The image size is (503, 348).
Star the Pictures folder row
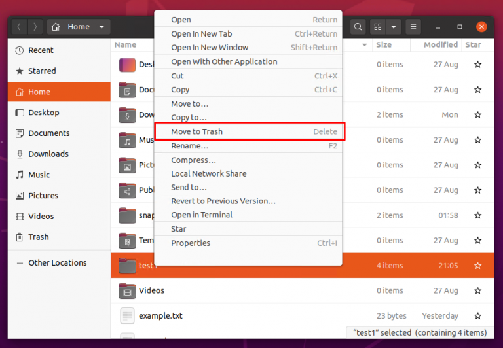click(477, 165)
